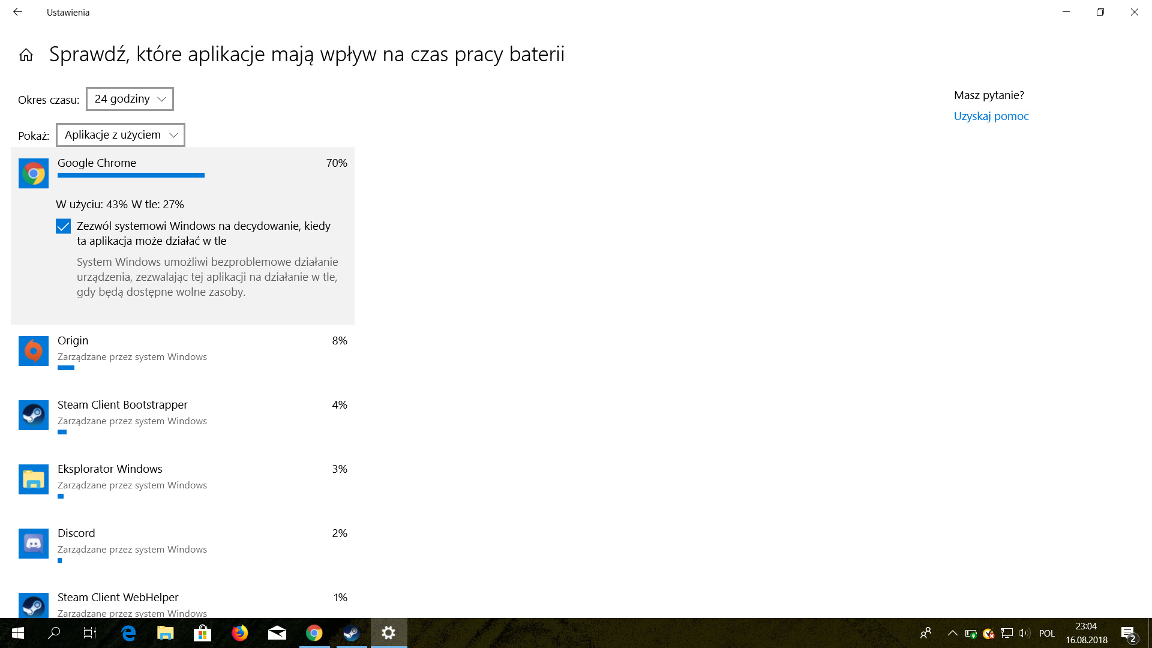Open Firefox from the taskbar

240,633
